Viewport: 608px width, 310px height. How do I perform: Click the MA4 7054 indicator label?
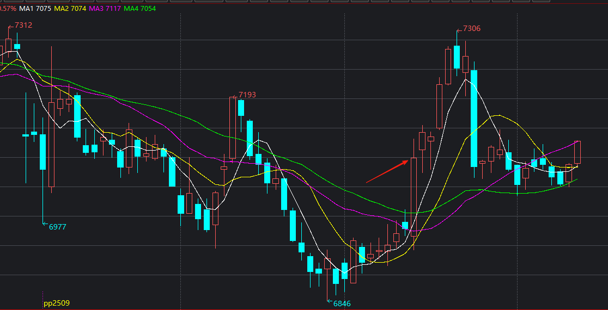pos(139,8)
